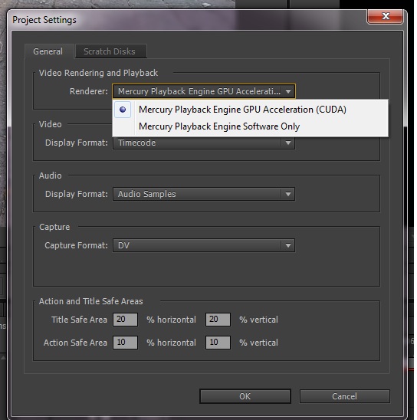Image resolution: width=417 pixels, height=420 pixels.
Task: Click the selected radio bullet beside CUDA option
Action: point(123,110)
